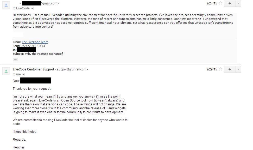Reply to the LiveCode Customer Support email
The height and width of the screenshot is (150, 253).
[230, 69]
